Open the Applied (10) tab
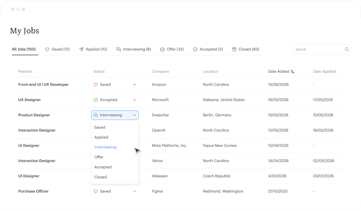361x211 pixels. click(x=93, y=49)
